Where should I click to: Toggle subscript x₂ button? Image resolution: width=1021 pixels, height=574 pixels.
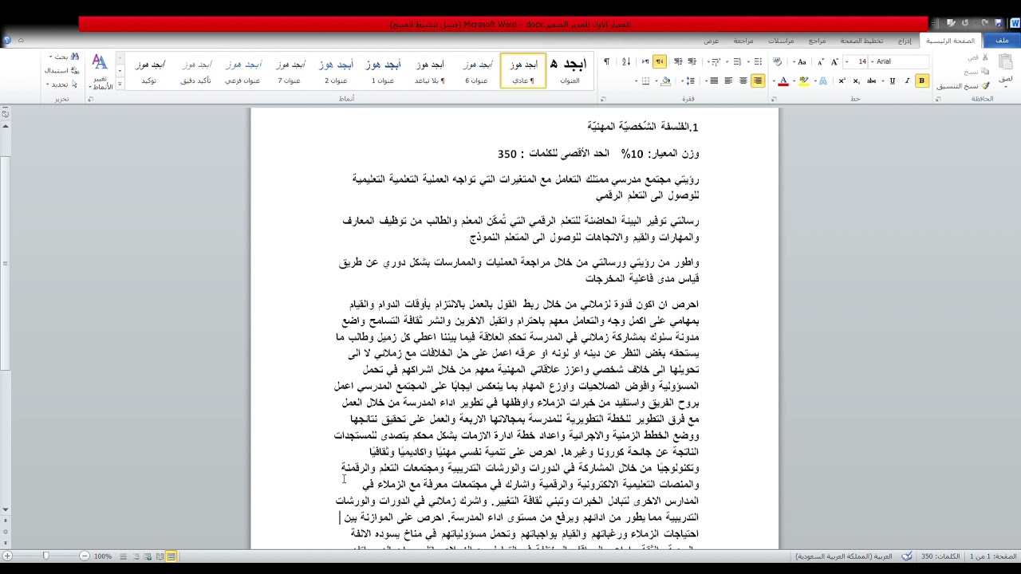pyautogui.click(x=857, y=81)
